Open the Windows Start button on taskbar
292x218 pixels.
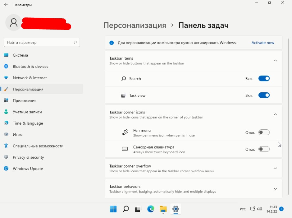click(113, 209)
